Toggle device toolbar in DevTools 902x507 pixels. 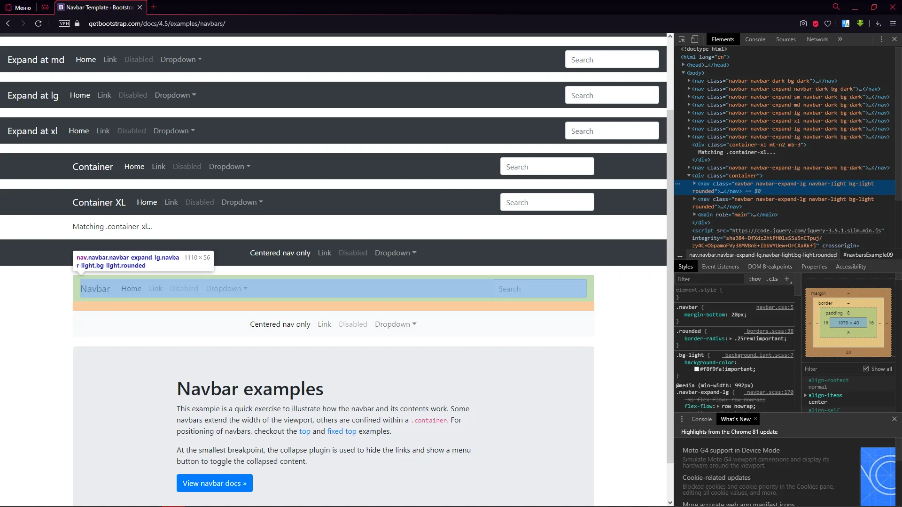[694, 39]
